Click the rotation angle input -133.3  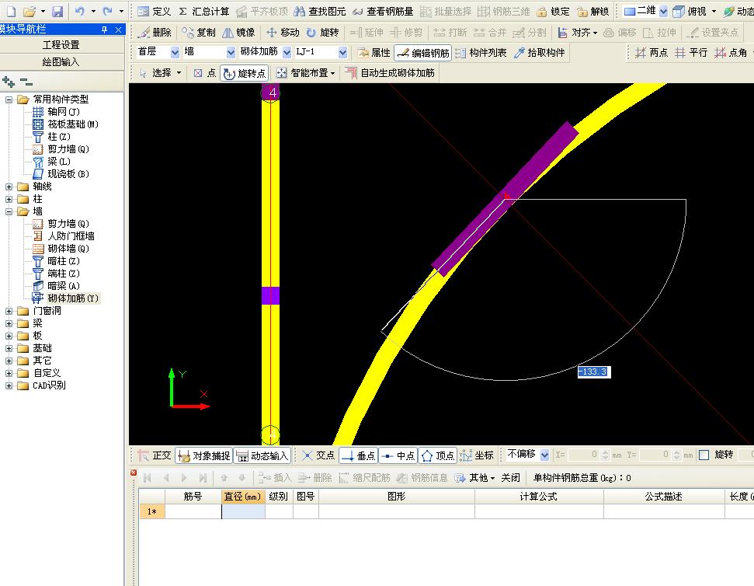click(x=594, y=372)
